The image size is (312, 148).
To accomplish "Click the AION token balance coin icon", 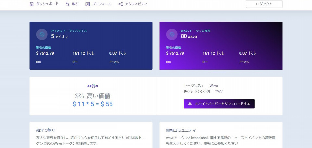I will [42, 34].
